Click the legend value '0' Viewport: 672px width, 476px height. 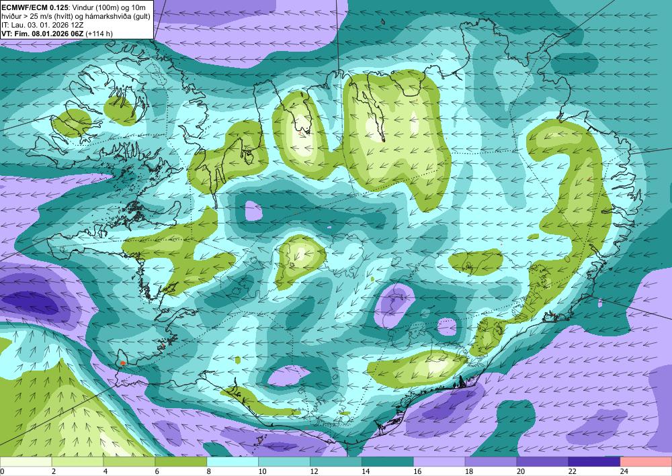2,471
